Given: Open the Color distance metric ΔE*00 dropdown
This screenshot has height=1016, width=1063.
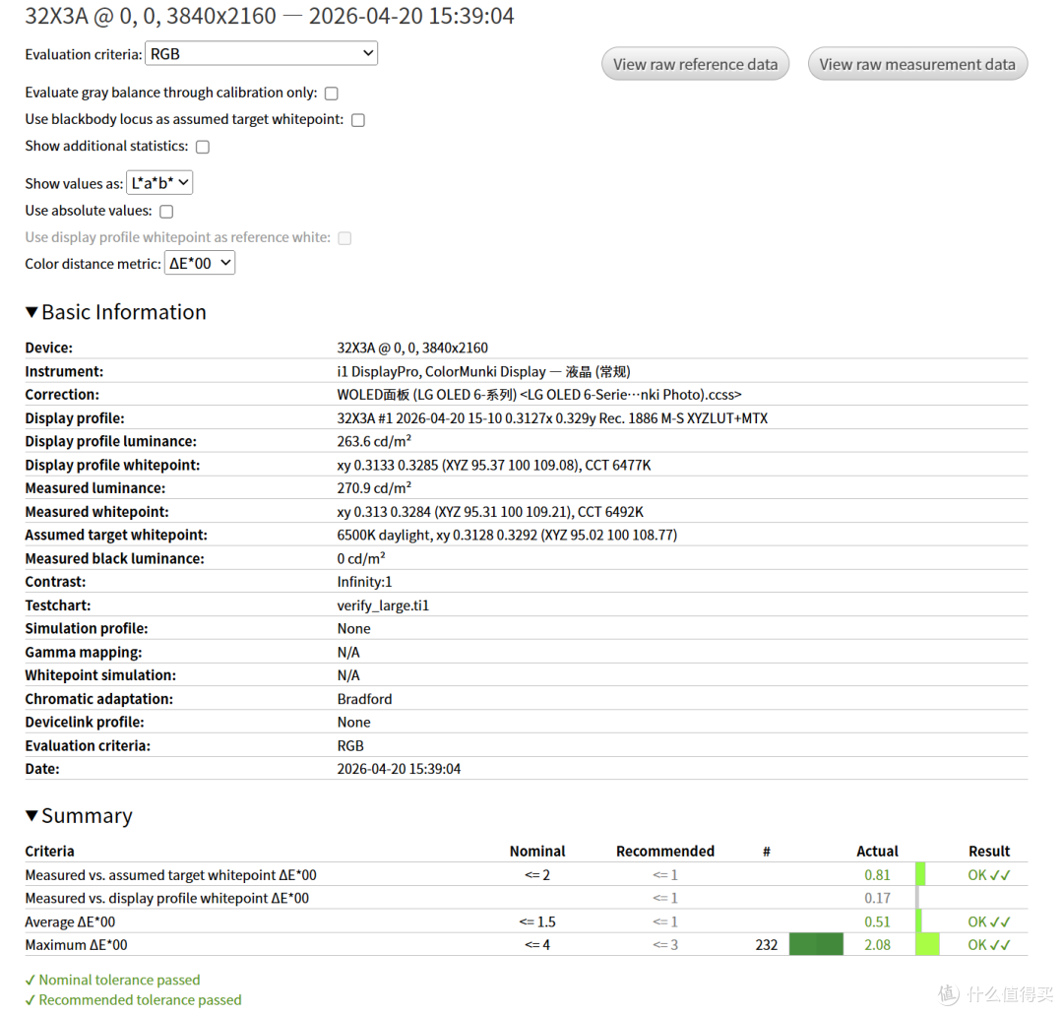Looking at the screenshot, I should point(200,263).
